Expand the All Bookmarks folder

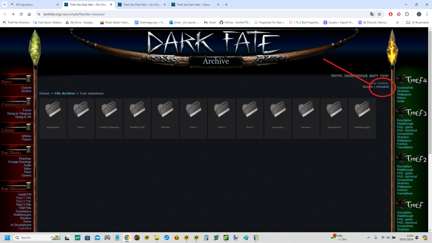(x=417, y=23)
